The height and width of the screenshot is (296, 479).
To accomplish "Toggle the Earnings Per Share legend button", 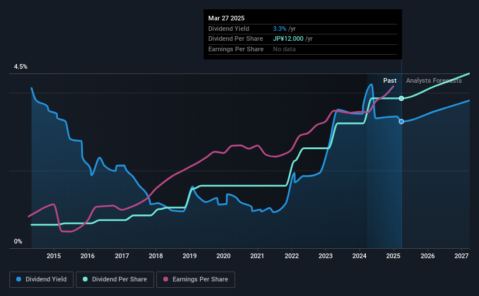I will (195, 280).
